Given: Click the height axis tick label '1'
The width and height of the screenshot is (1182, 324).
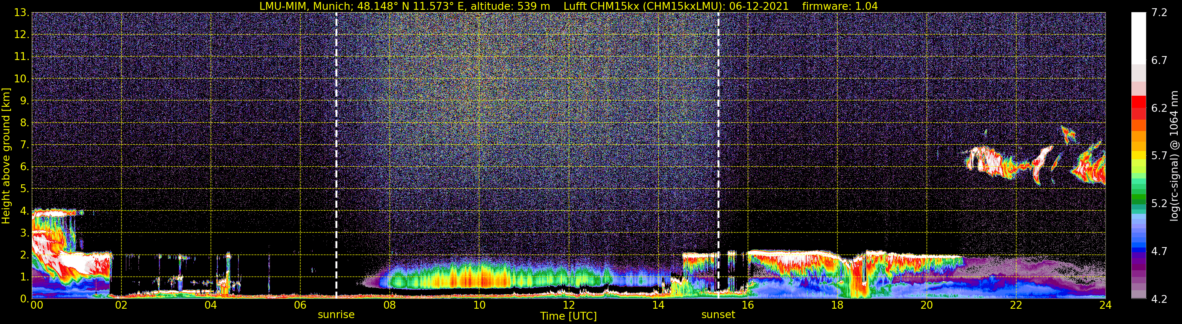Looking at the screenshot, I should [x=24, y=277].
